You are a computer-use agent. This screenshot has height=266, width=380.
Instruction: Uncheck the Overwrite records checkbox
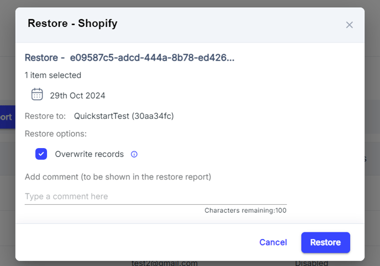pos(41,154)
